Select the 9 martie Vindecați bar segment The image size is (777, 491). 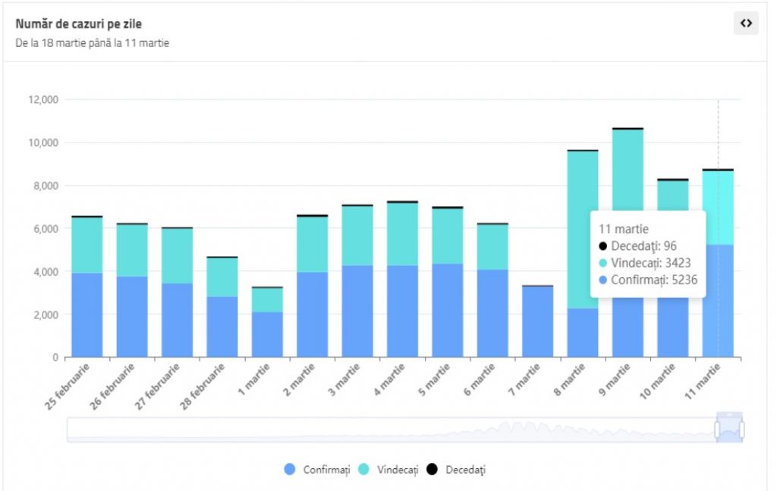tap(628, 174)
